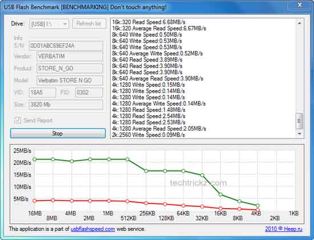Viewport: 314px width, 240px height.
Task: Select log line 4k:1280 Read Speed:2.54MB/s
Action: [148, 116]
